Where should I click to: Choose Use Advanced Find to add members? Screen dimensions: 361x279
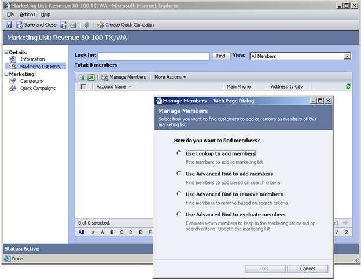[179, 174]
